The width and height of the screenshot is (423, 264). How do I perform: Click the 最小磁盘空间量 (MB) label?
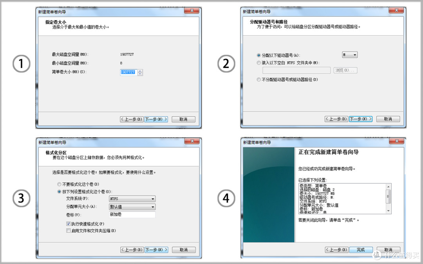tap(70, 63)
